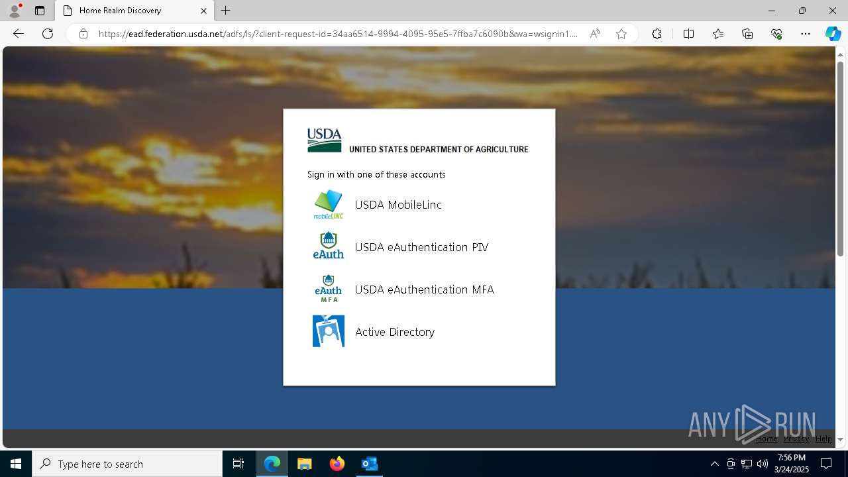Click the address bar URL
Viewport: 848px width, 477px height.
(x=338, y=34)
